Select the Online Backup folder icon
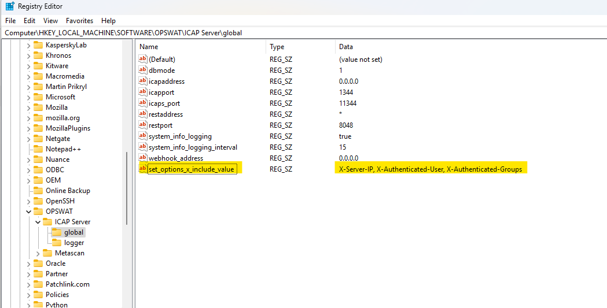 click(x=38, y=191)
